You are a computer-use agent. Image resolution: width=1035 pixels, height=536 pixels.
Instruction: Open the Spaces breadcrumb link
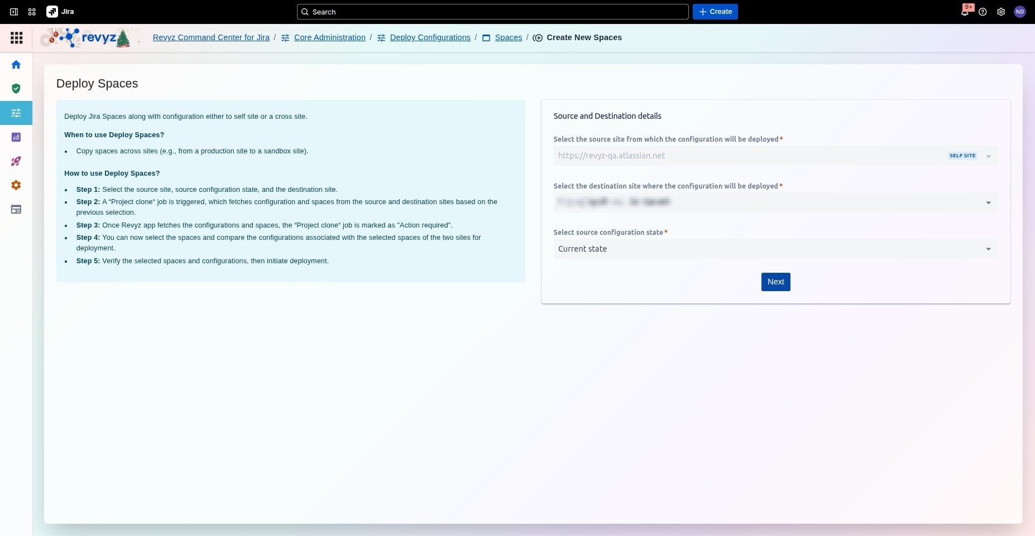[508, 37]
